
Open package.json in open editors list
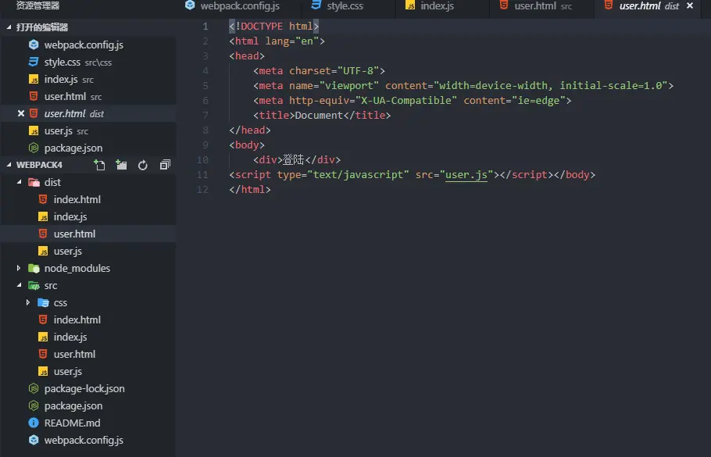coord(88,148)
